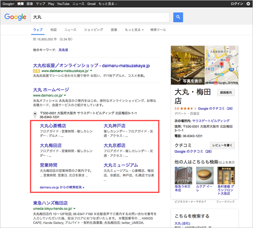Click 検索 in the top black bar
This screenshot has width=253, height=228.
[x=21, y=4]
